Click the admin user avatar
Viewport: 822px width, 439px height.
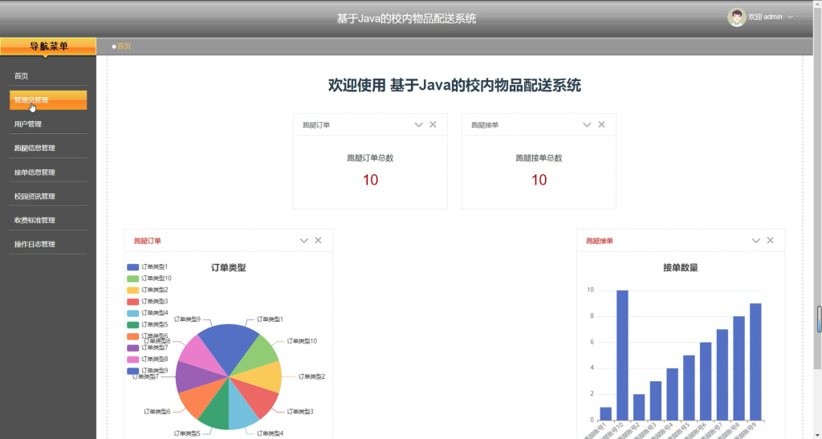point(737,18)
